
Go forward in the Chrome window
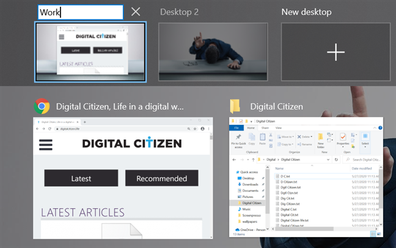43,129
